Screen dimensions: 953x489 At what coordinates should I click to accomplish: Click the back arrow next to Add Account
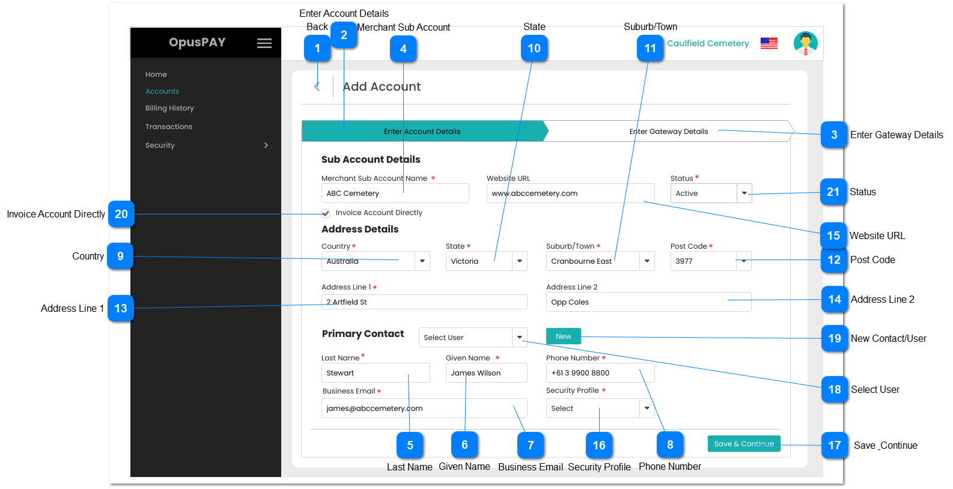[317, 87]
